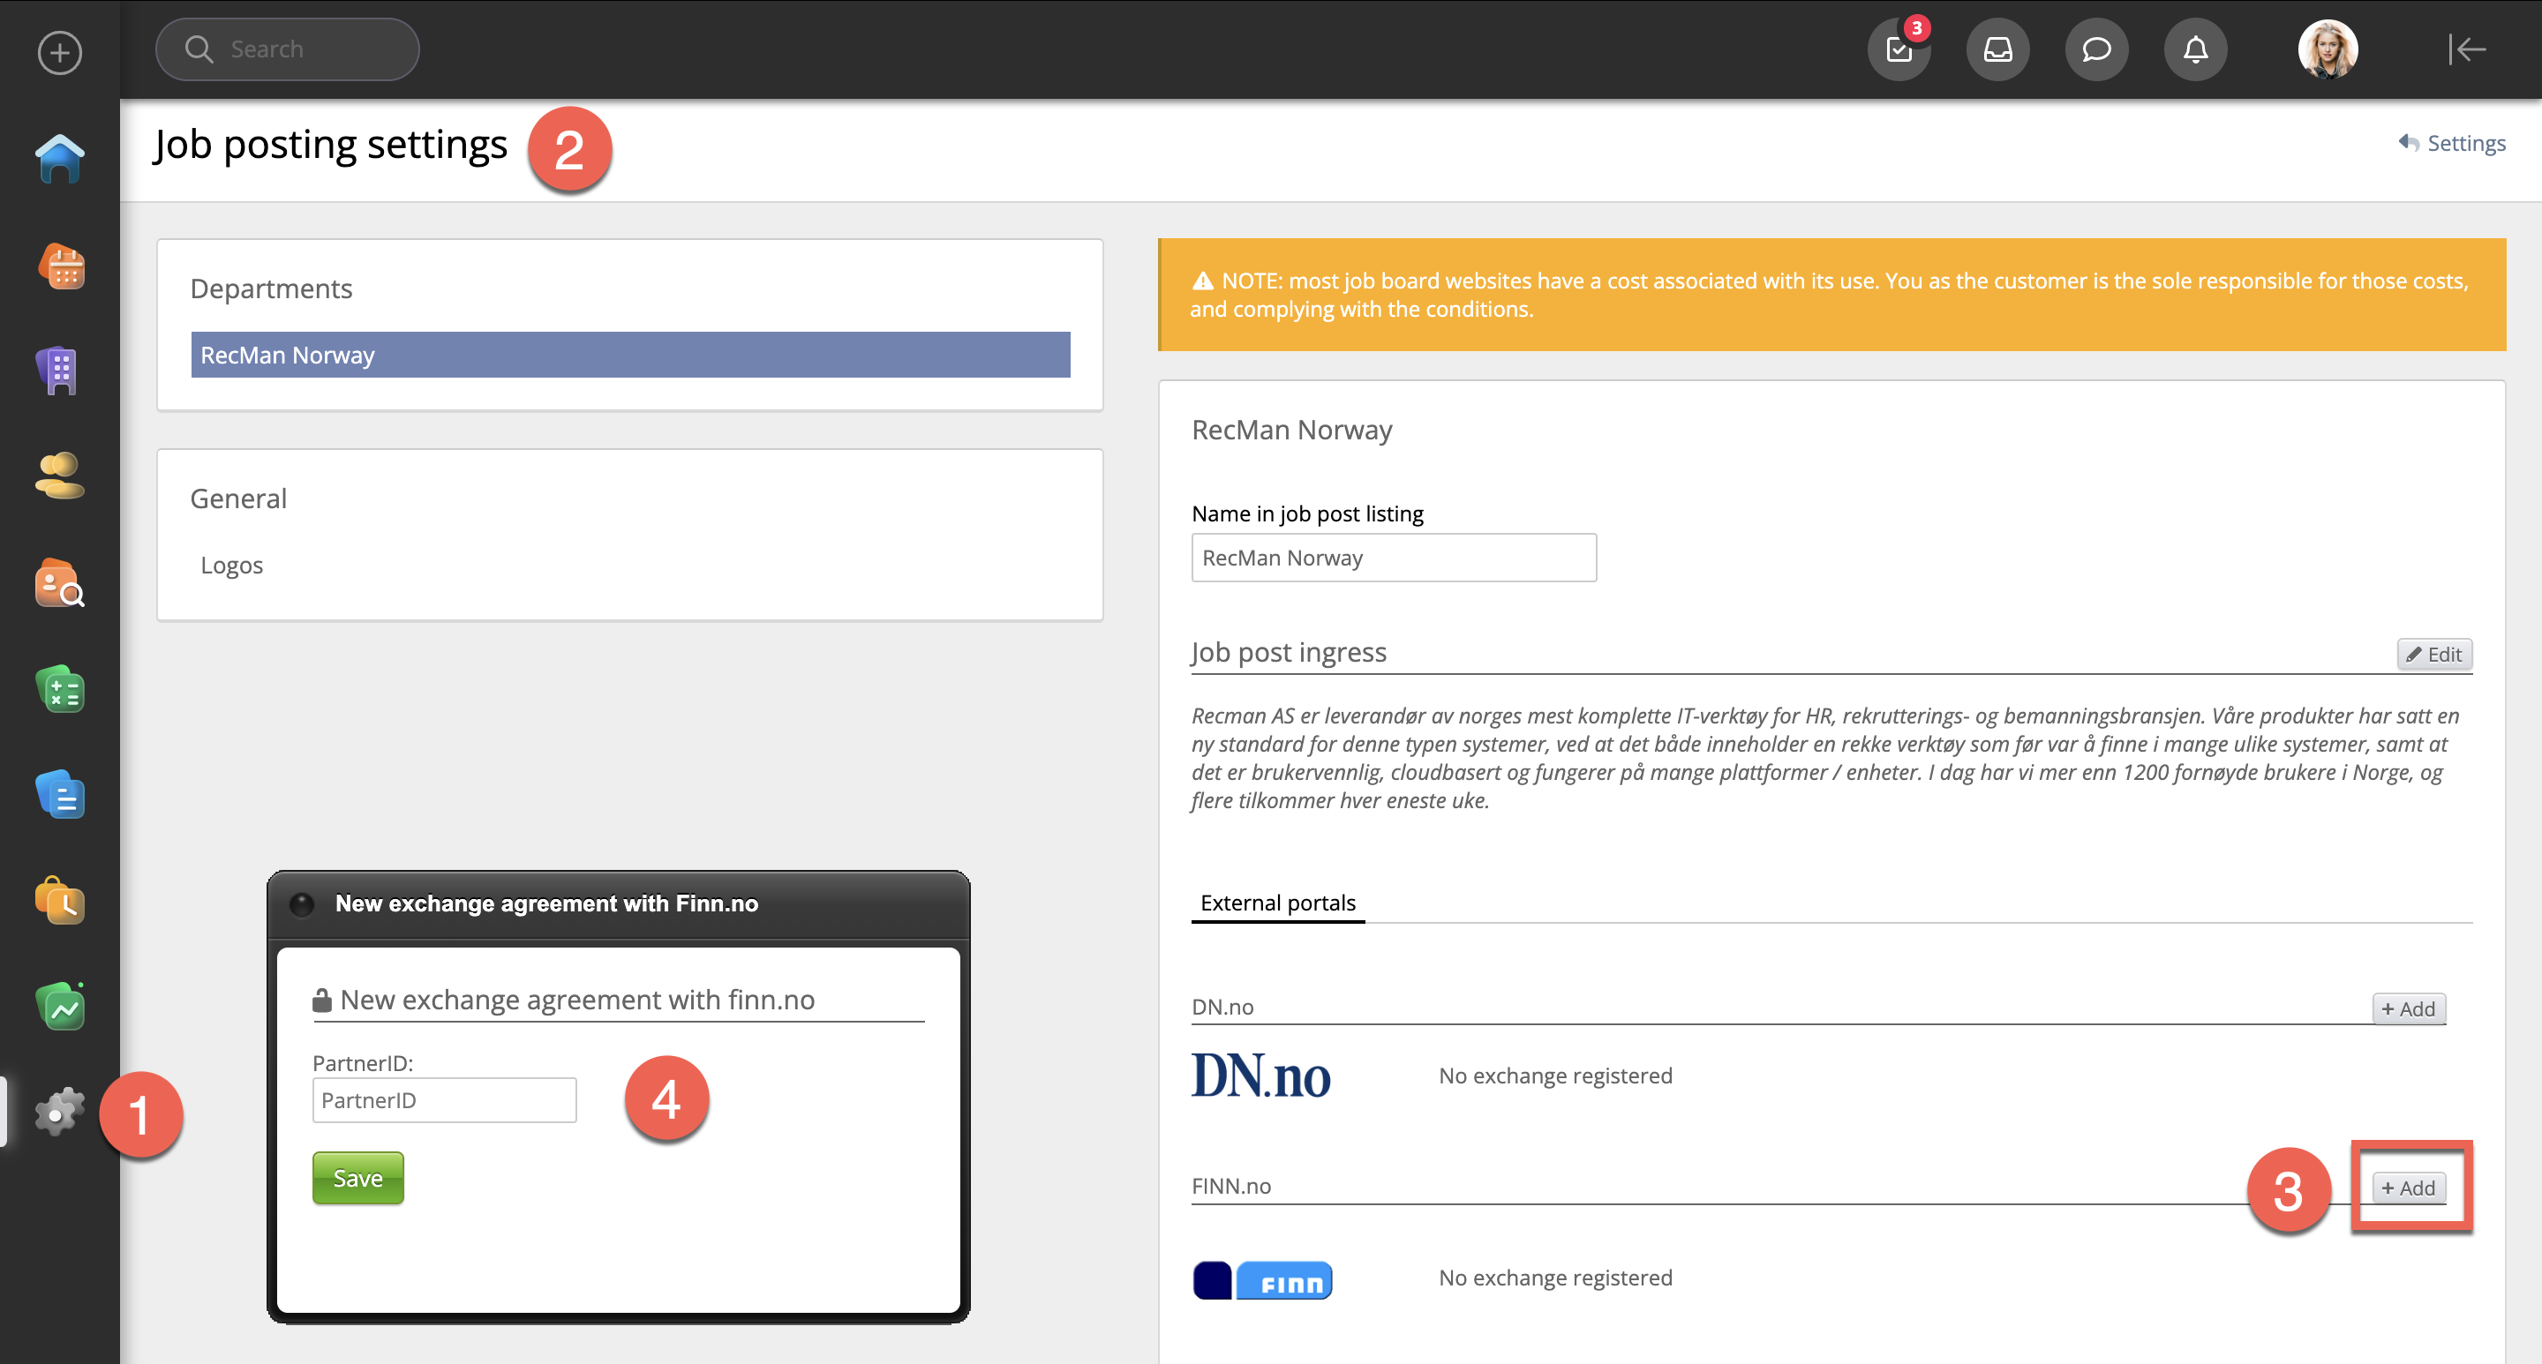
Task: Click the 'DN.no' portal label
Action: (x=1222, y=1006)
